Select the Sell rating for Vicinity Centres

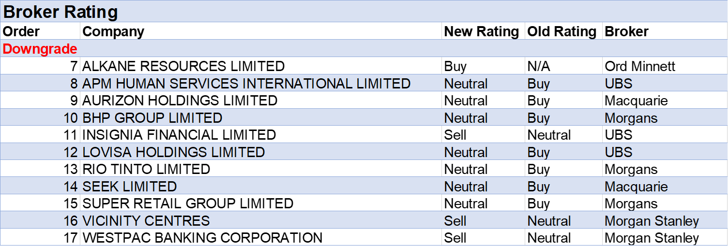tap(455, 221)
